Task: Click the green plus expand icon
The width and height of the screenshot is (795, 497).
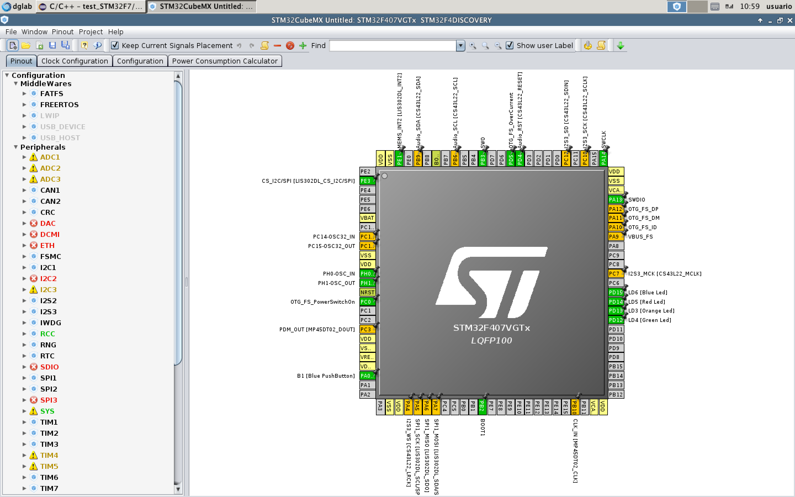Action: tap(303, 45)
